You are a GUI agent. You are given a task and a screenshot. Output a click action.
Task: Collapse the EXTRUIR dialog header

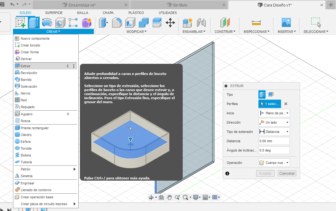[226, 86]
